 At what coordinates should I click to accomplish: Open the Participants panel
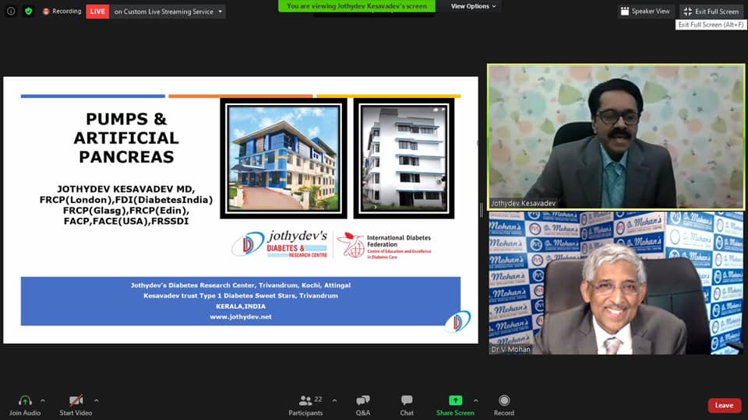(305, 406)
